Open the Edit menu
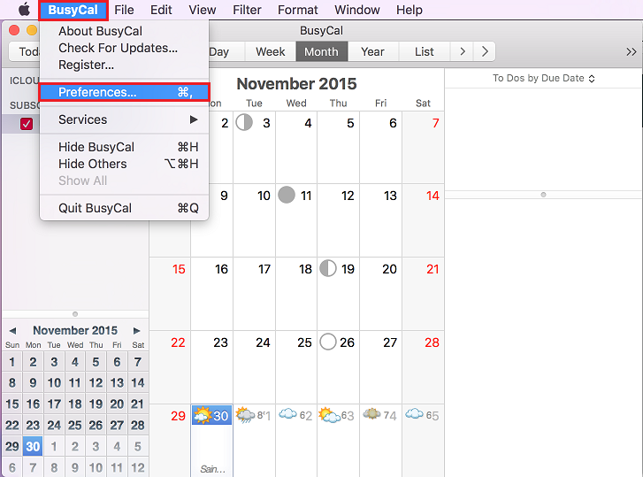This screenshot has height=477, width=643. point(161,10)
